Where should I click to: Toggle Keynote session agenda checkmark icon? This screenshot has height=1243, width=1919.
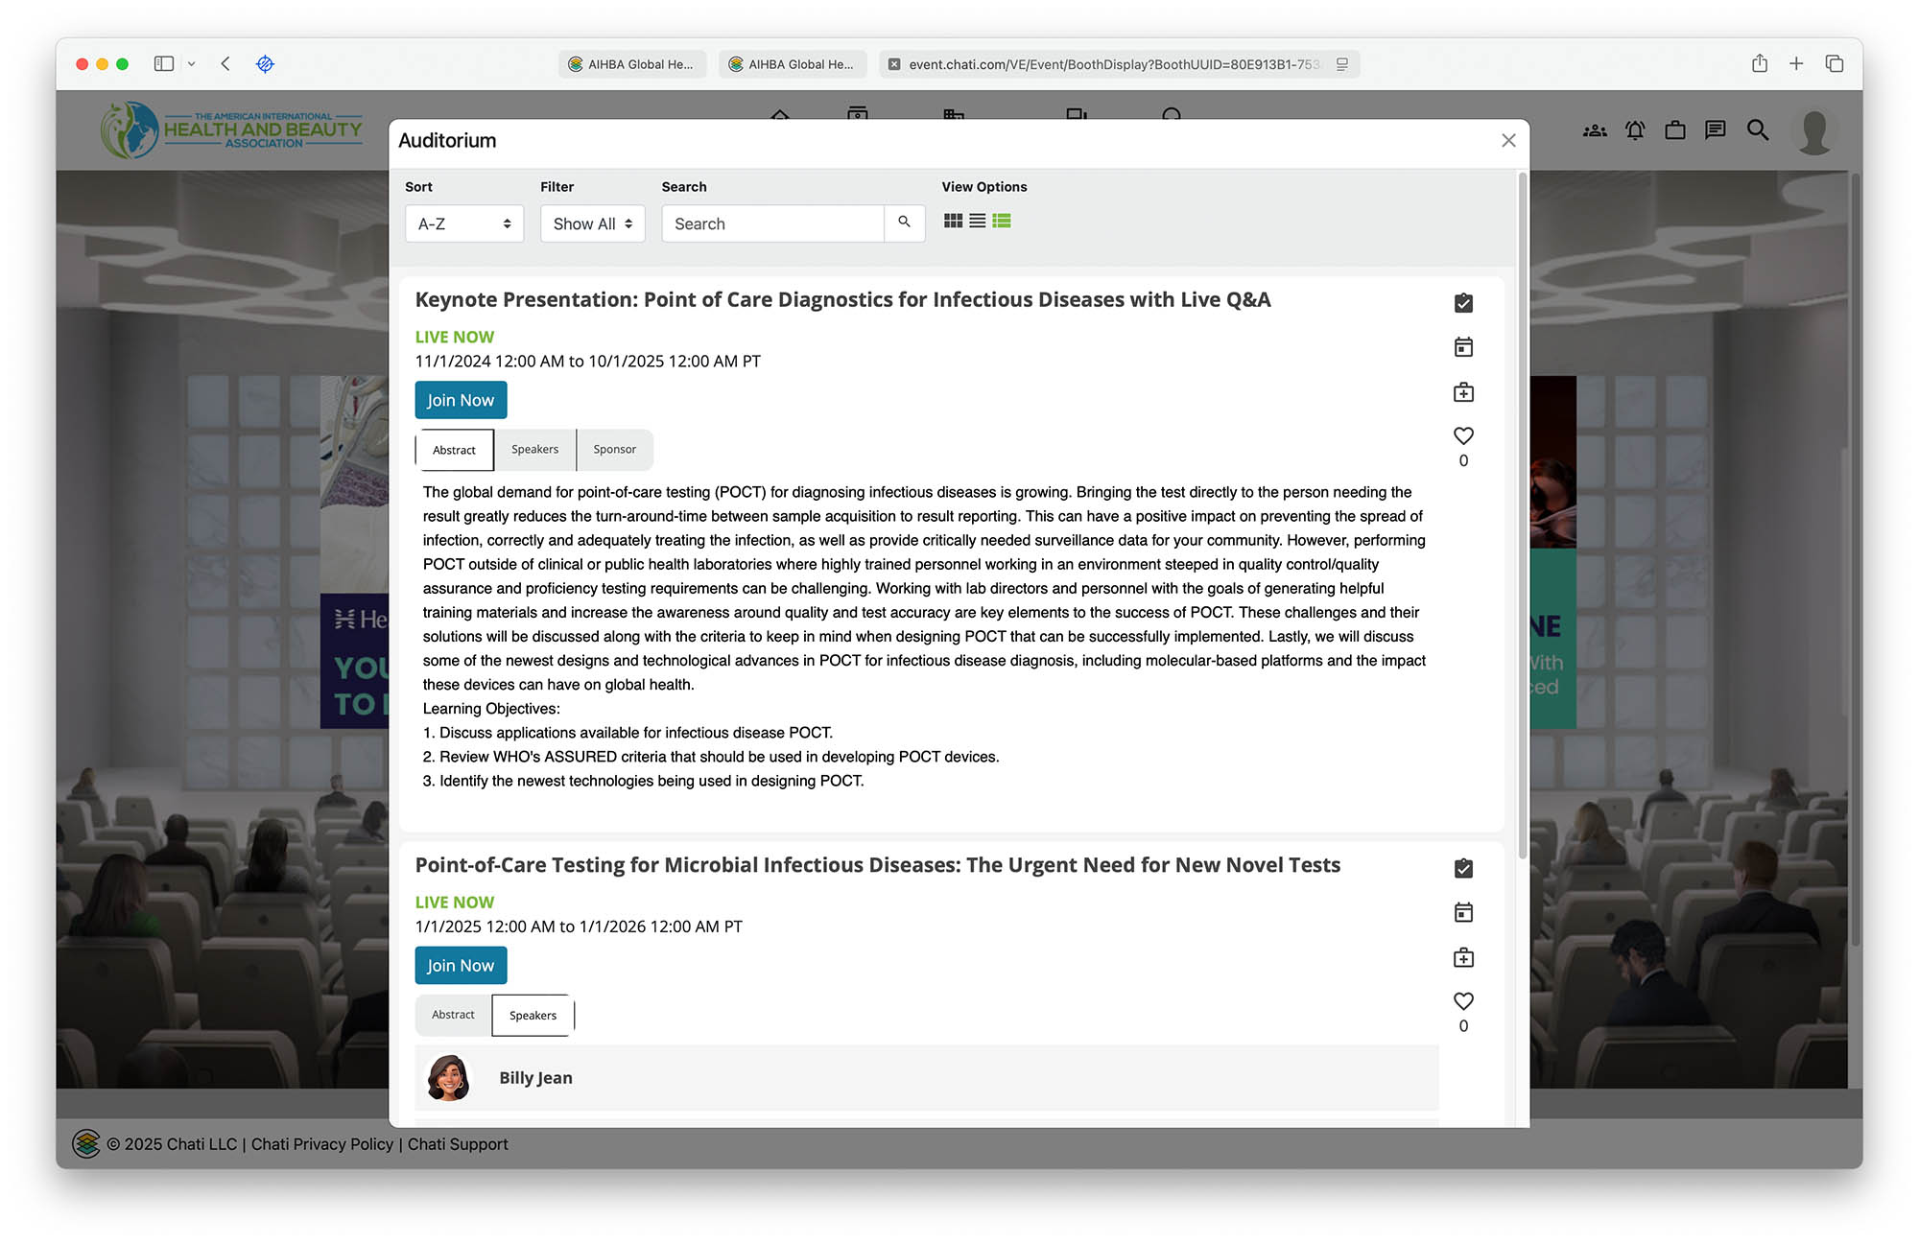(x=1463, y=303)
